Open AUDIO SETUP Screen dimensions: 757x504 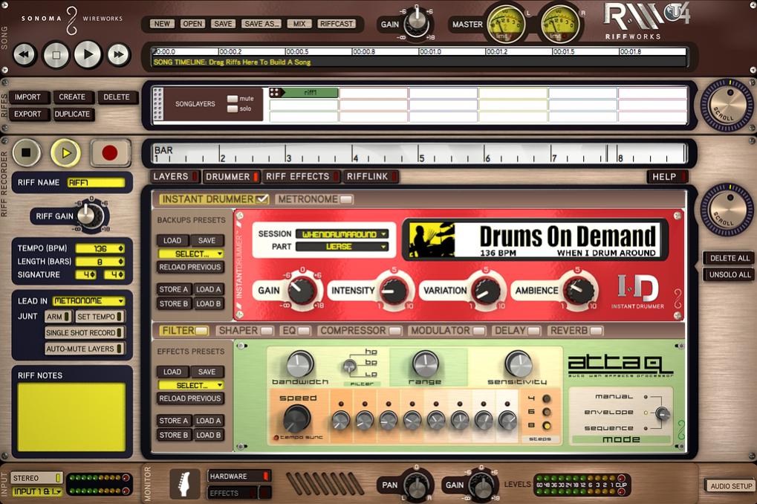pyautogui.click(x=731, y=486)
